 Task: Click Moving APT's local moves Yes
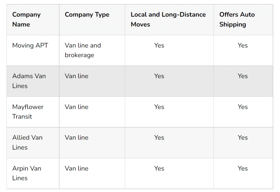pos(159,46)
